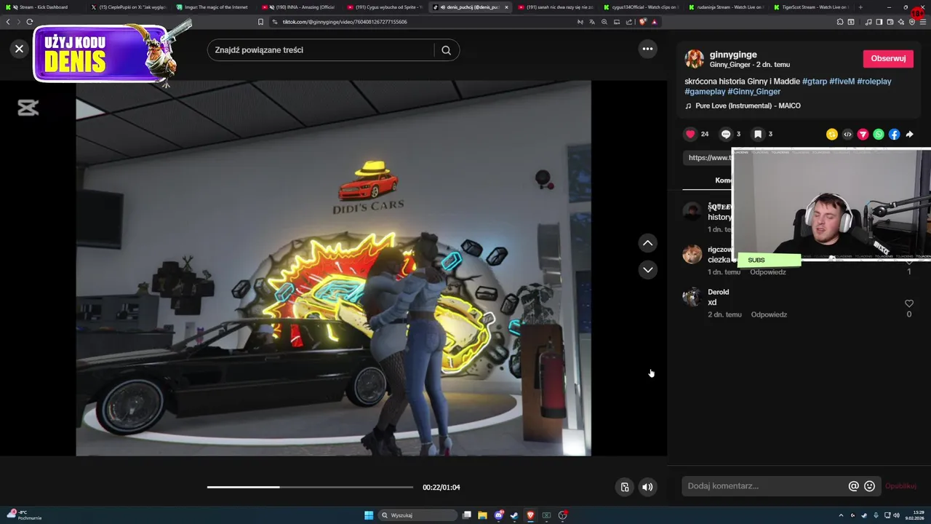Image resolution: width=931 pixels, height=524 pixels.
Task: Click the Wyszukaj taskbar search box
Action: tap(418, 515)
